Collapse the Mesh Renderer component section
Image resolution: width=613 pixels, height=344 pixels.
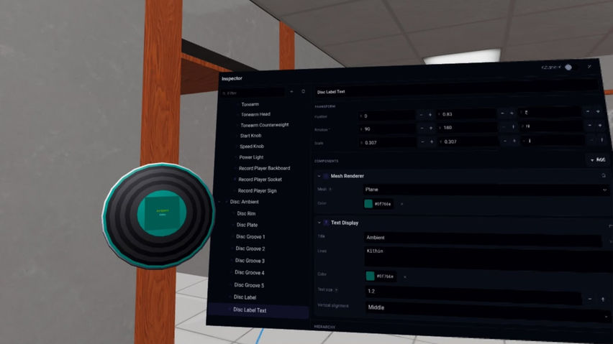(x=319, y=176)
